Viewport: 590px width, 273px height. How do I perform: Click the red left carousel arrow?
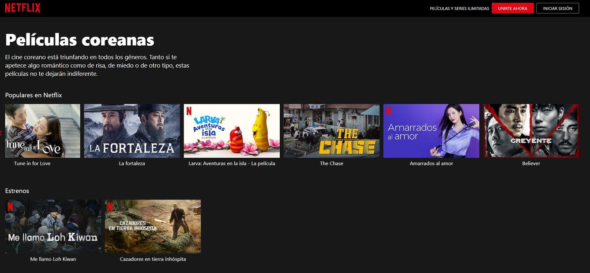1,133
